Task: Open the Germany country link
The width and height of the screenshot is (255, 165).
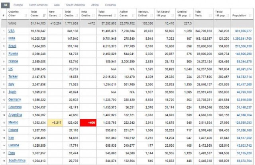Action: point(15,99)
